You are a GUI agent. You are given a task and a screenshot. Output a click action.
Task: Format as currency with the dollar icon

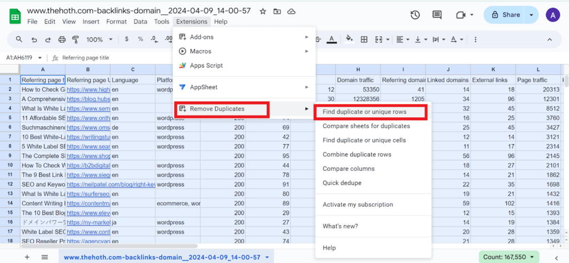(126, 39)
